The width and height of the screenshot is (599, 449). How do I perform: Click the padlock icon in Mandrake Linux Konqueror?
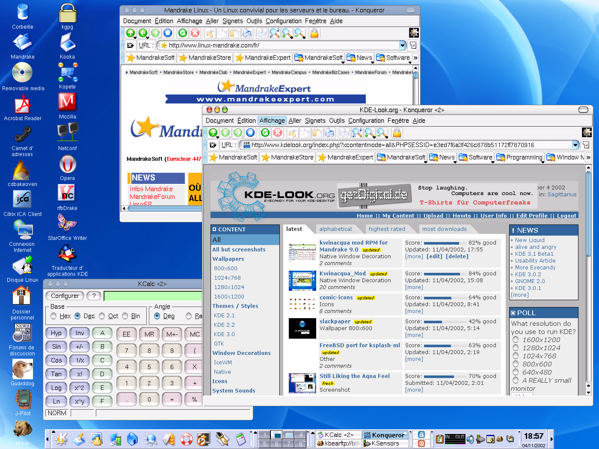click(314, 33)
